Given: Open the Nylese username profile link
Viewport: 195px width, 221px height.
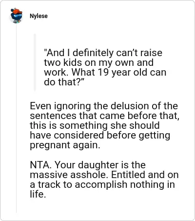Looking at the screenshot, I should [39, 16].
